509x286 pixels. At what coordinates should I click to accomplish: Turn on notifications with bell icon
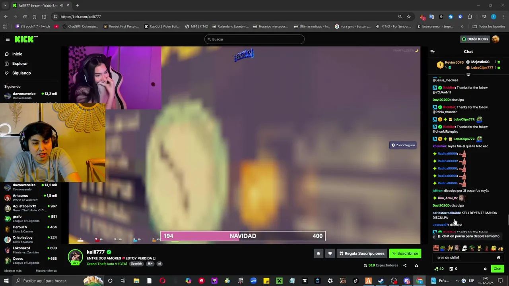318,253
